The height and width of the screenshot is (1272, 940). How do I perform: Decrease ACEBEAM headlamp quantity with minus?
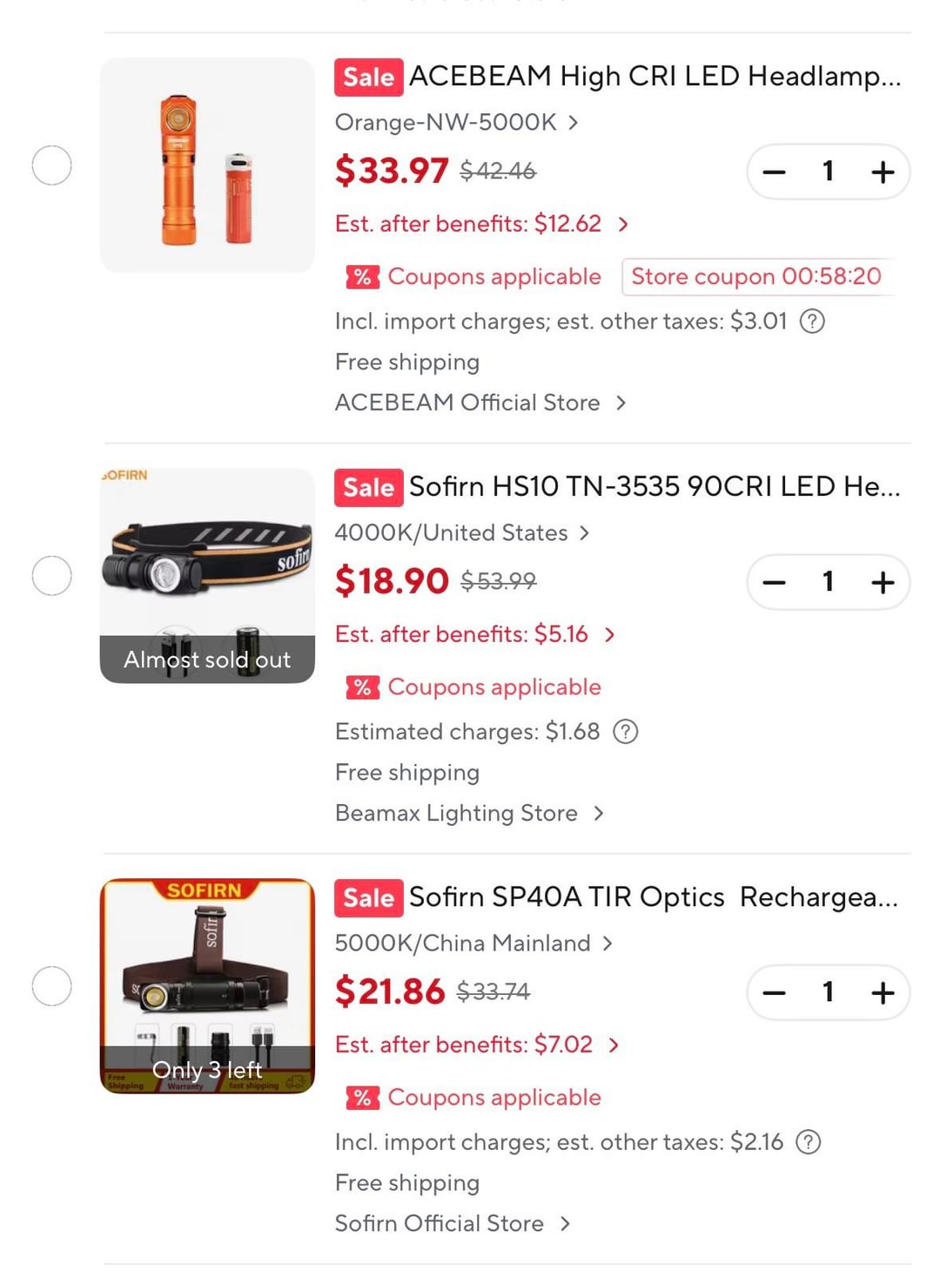click(x=774, y=172)
